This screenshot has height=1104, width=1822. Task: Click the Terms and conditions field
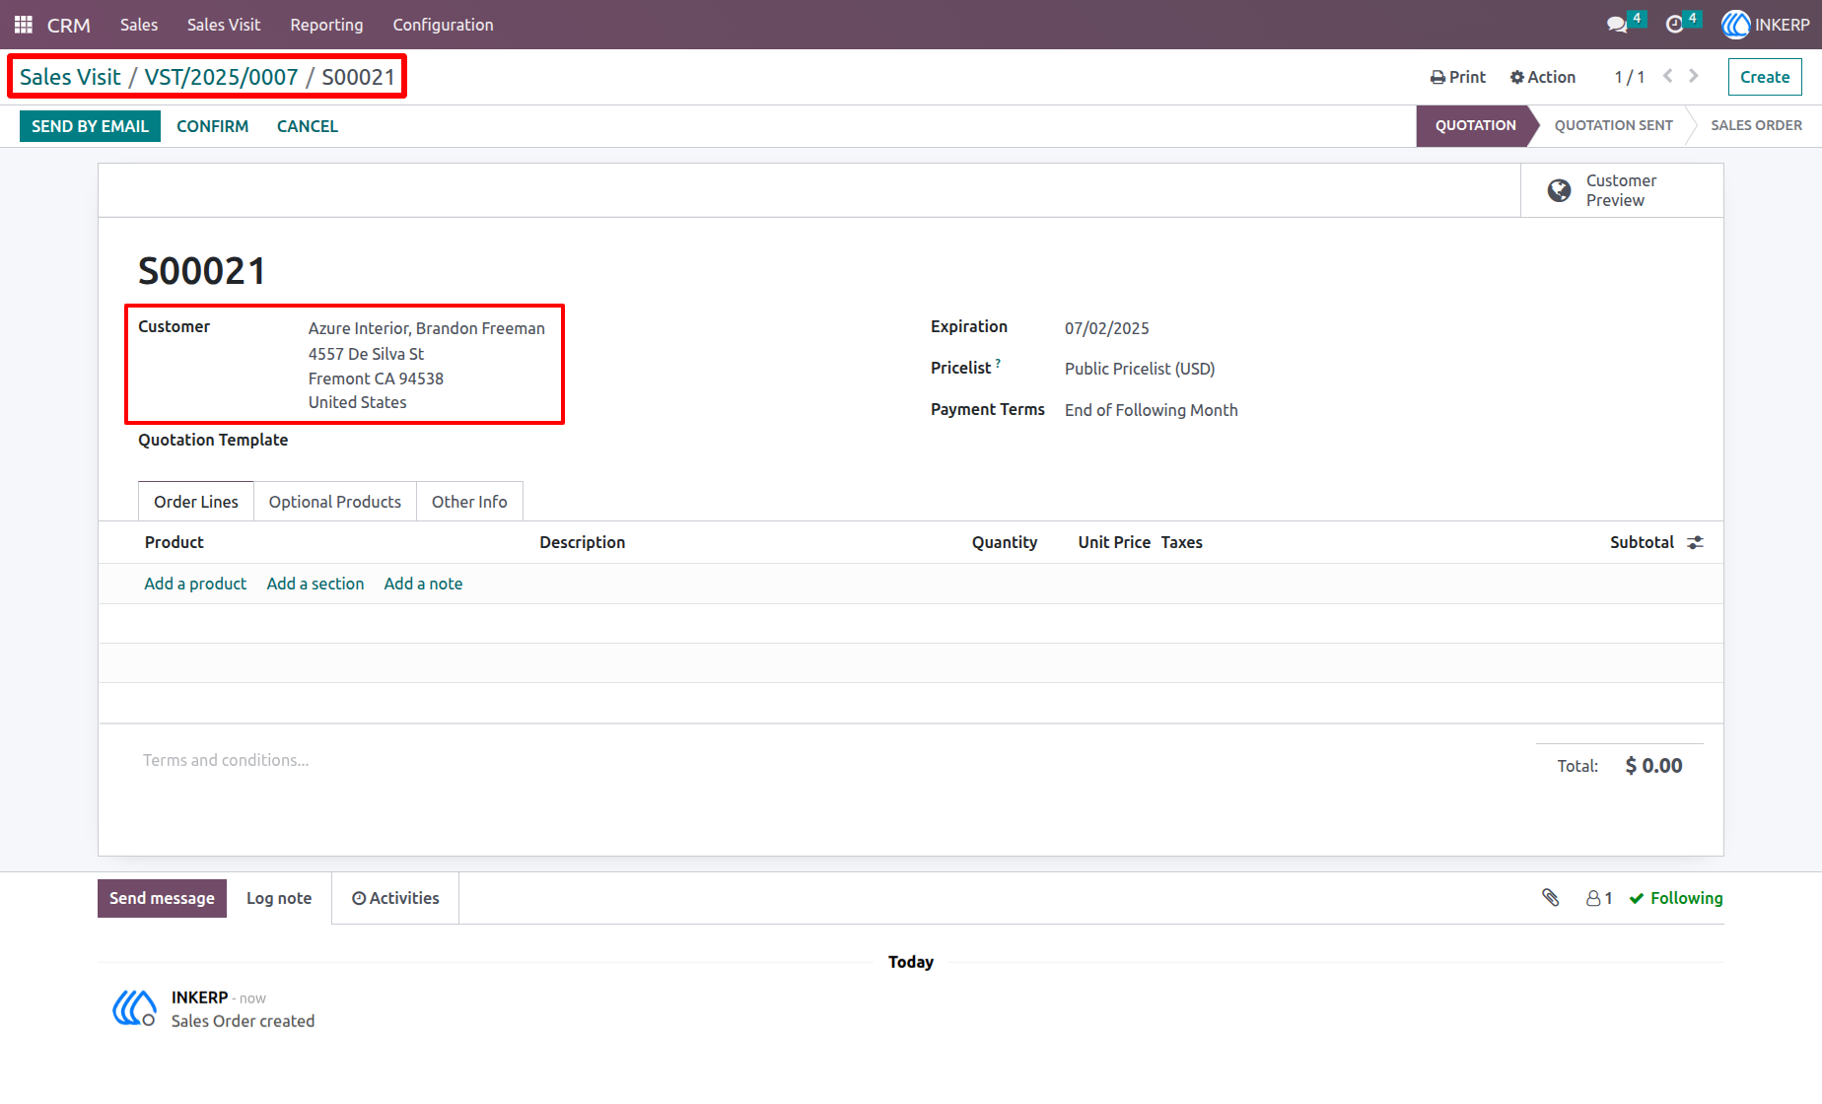[x=226, y=760]
